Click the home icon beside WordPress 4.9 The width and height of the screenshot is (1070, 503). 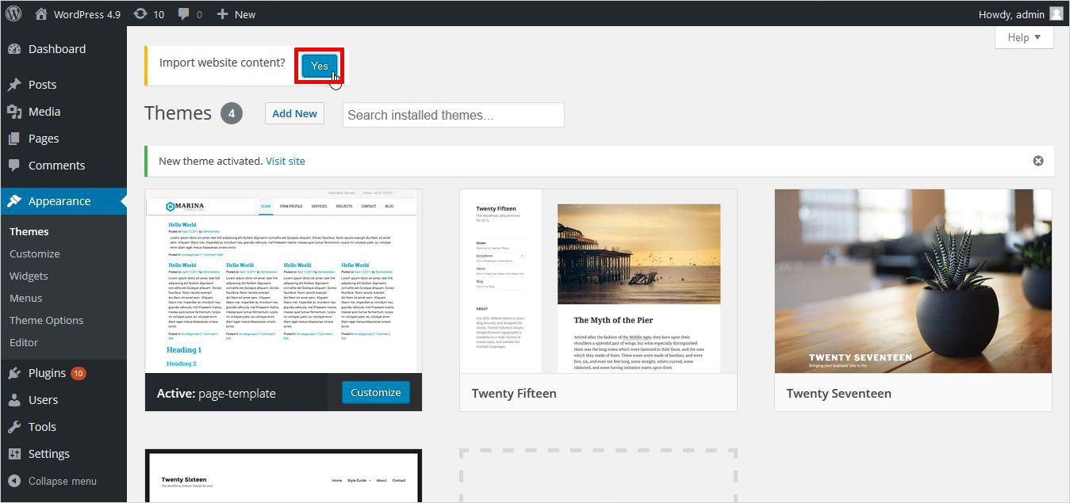pos(41,13)
